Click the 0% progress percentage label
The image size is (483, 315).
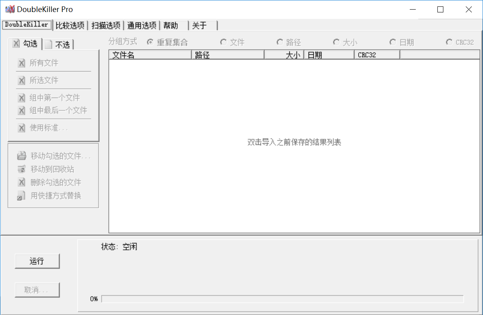pos(94,299)
